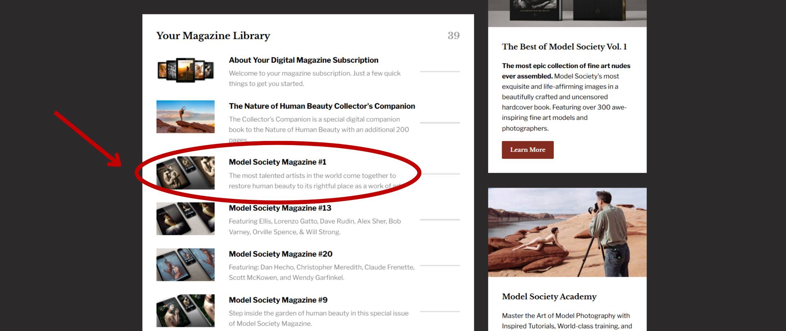
Task: Open The Nature of Human Beauty Collector's Companion
Action: 322,106
